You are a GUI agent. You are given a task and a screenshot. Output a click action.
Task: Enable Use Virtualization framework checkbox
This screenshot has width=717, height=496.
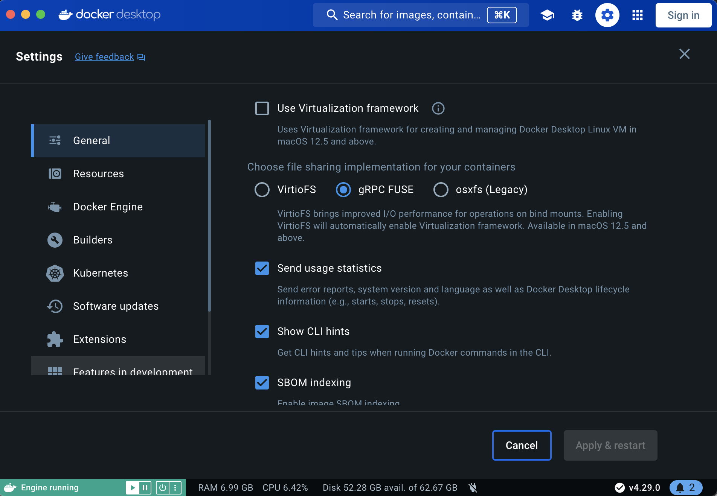(262, 108)
